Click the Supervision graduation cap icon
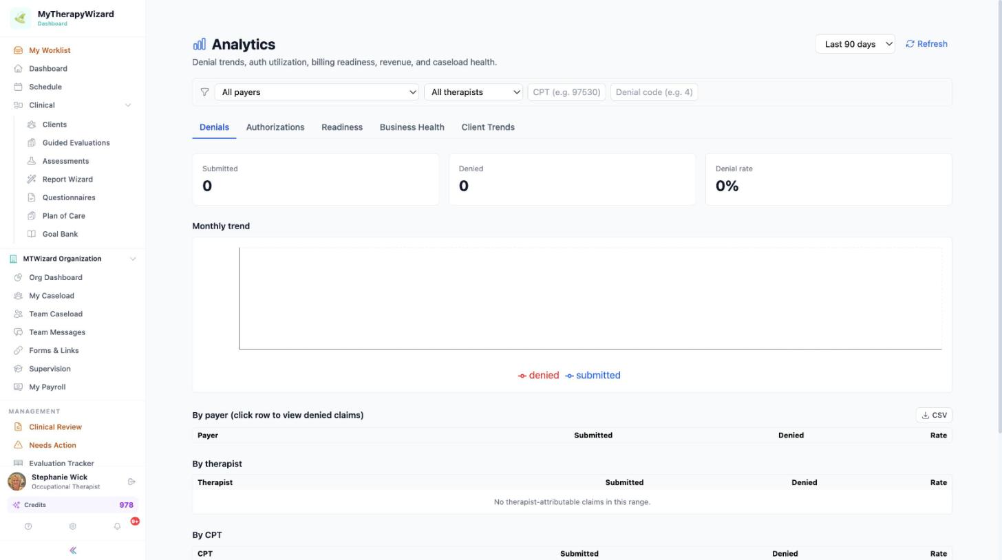Screen dimensions: 1002x560 (18, 369)
